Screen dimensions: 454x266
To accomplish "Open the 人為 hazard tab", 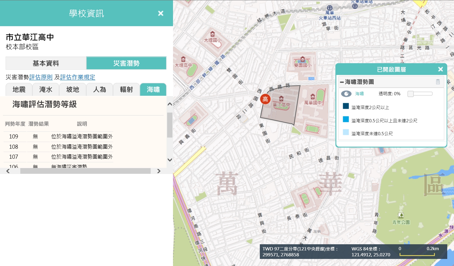I will click(x=99, y=89).
